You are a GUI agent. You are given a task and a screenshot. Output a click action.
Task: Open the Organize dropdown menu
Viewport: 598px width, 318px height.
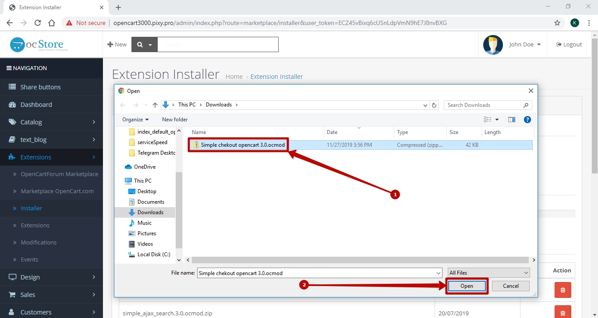135,120
